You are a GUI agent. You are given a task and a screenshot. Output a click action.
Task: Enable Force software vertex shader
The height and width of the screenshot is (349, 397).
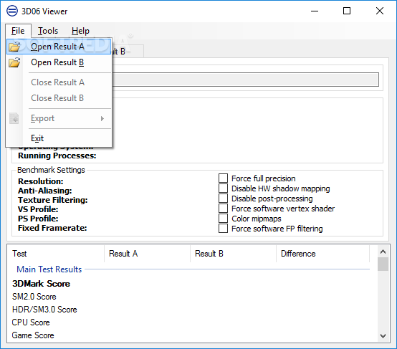point(223,209)
